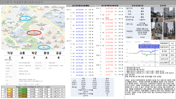Click the 공급 rating heading
The height and width of the screenshot is (99, 176).
click(x=59, y=53)
